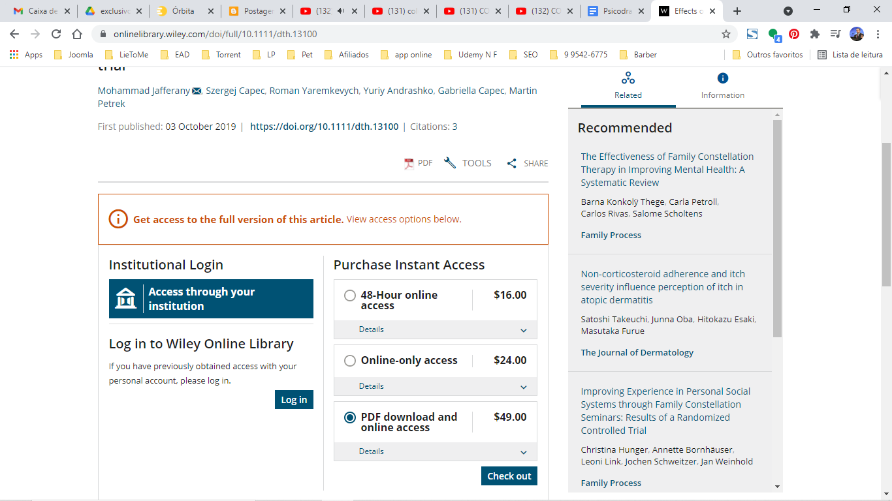The image size is (892, 501).
Task: Click author name Martin Petrek
Action: click(317, 97)
